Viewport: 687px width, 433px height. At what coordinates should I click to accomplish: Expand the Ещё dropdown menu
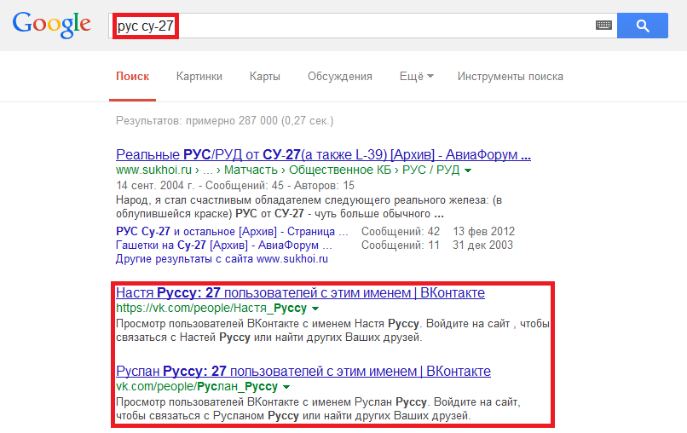click(x=416, y=76)
